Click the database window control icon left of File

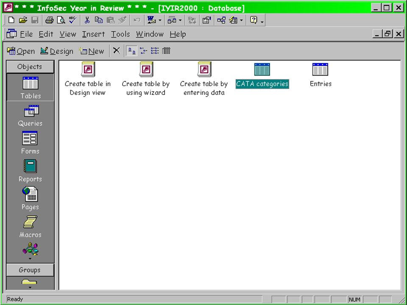coord(12,34)
